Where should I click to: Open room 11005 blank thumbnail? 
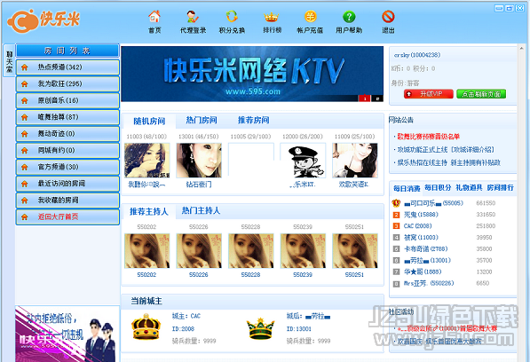[x=251, y=160]
